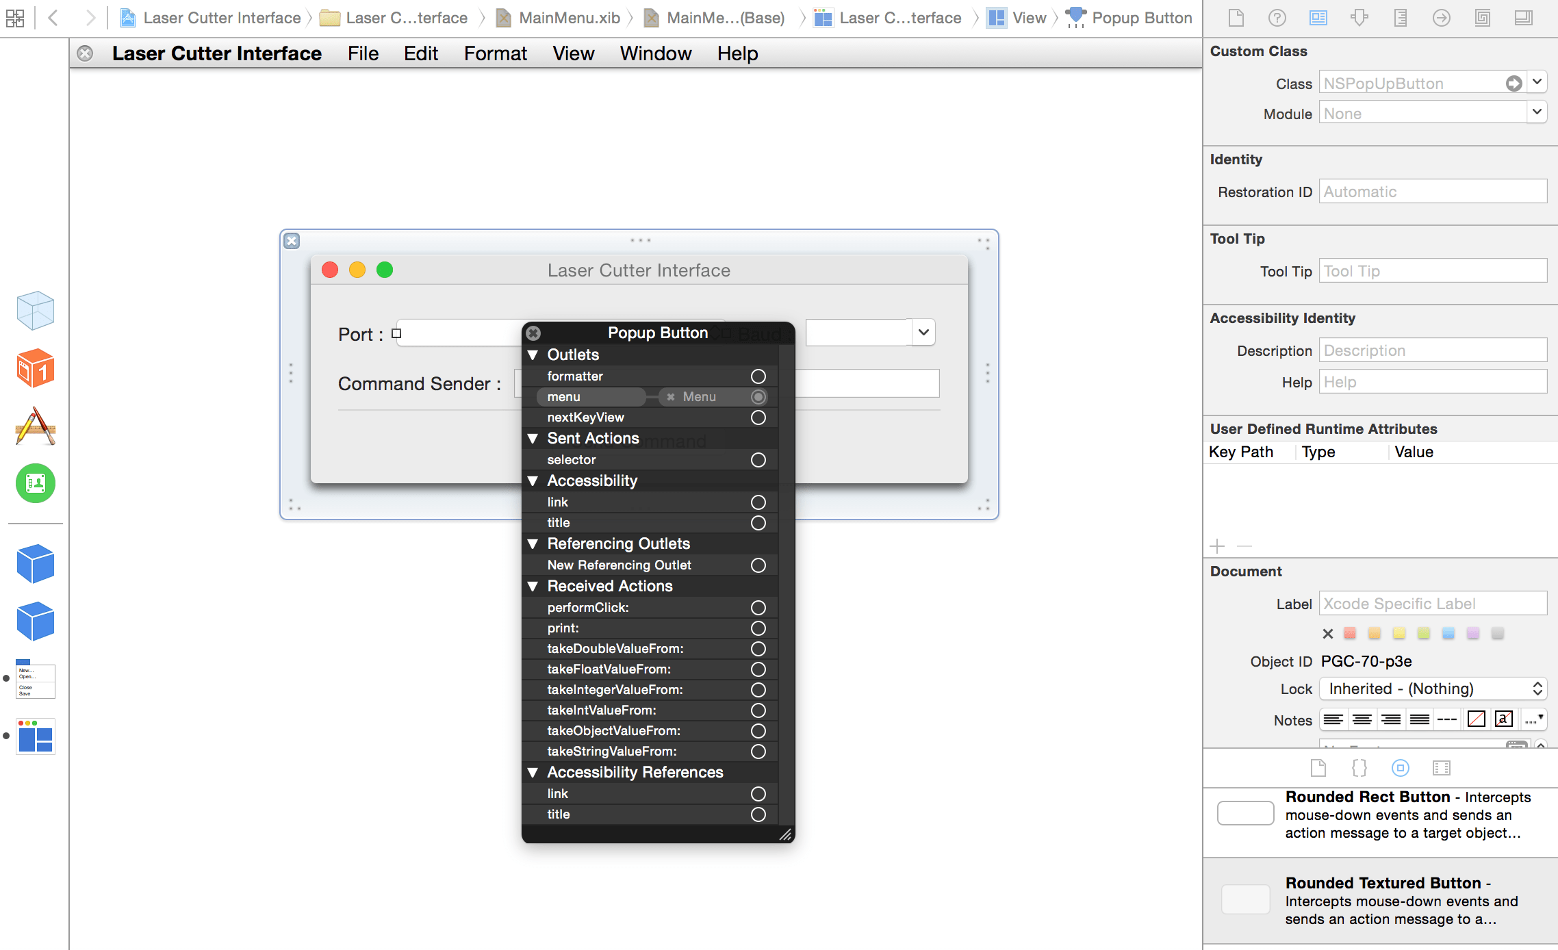The height and width of the screenshot is (950, 1558).
Task: Select File's Owner placeholder cube
Action: pyautogui.click(x=35, y=310)
